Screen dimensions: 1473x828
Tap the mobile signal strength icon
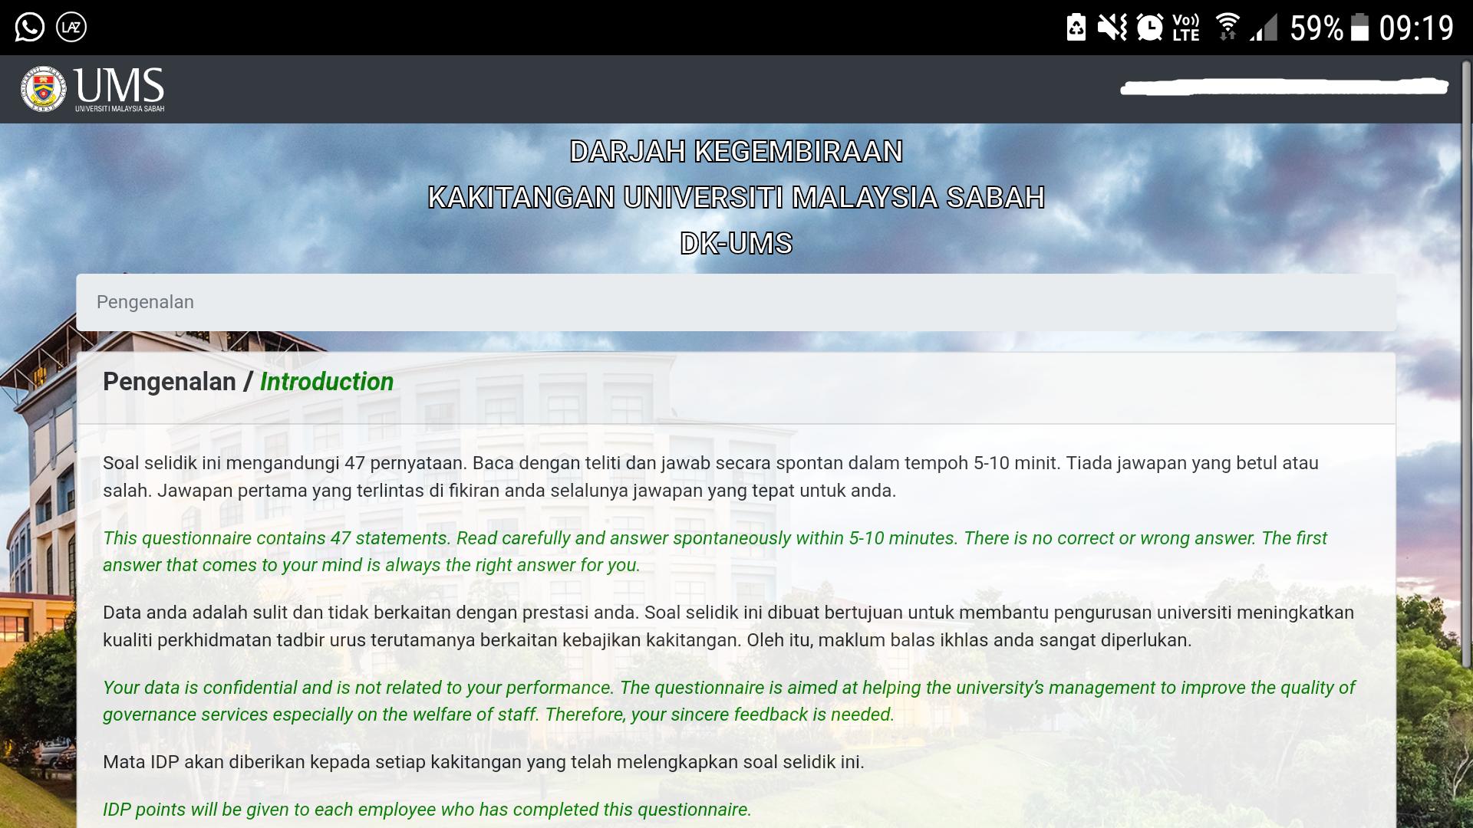click(1263, 28)
